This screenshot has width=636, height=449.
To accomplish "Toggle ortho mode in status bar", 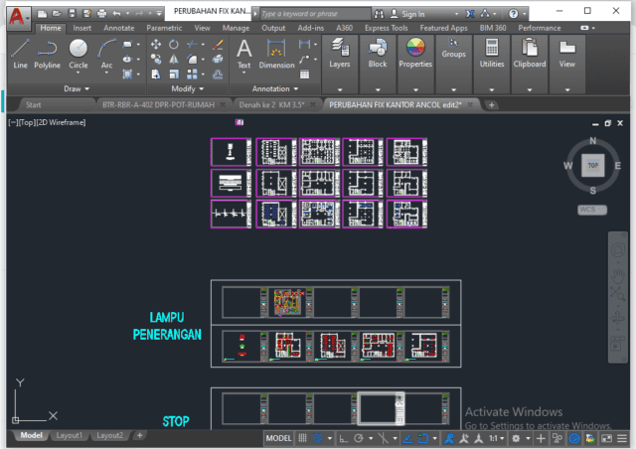I will [341, 437].
